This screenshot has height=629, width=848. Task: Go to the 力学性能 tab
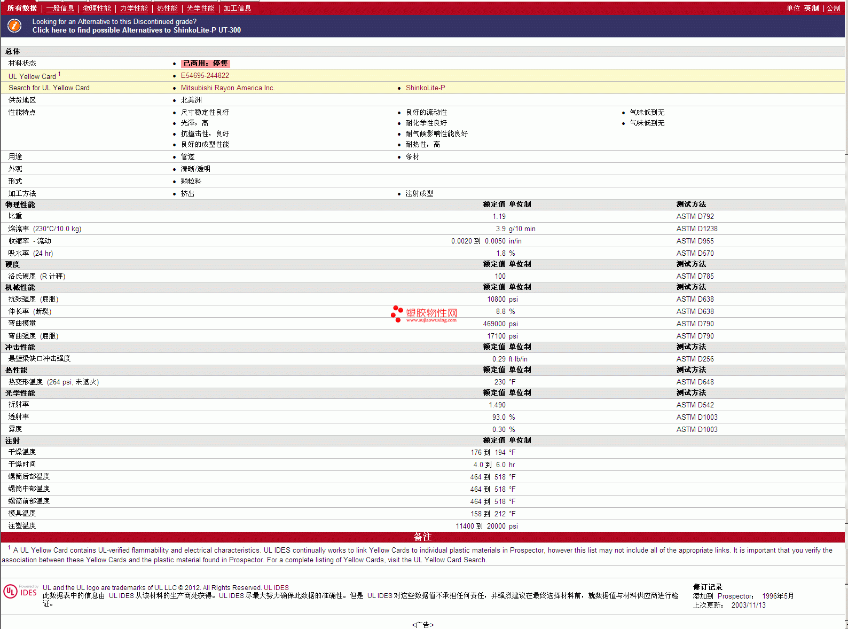134,8
